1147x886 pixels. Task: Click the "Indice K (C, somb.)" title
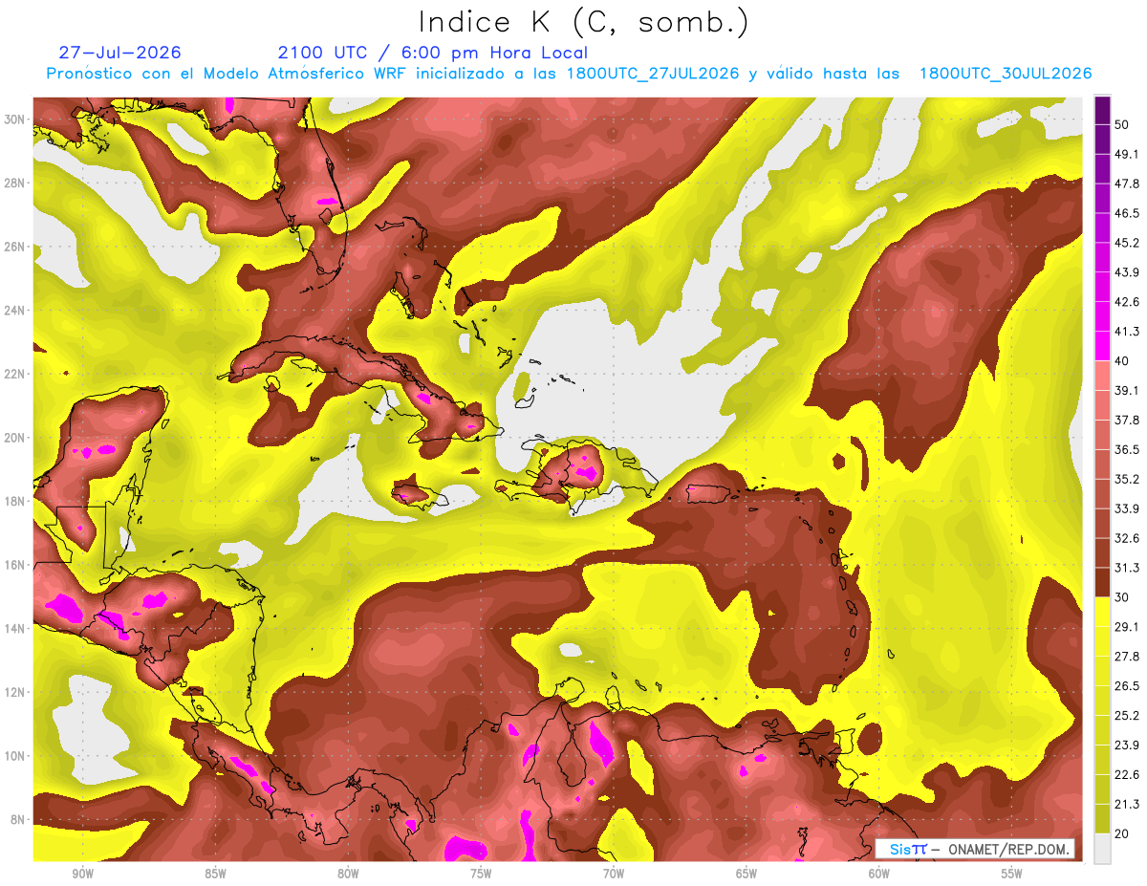(584, 22)
